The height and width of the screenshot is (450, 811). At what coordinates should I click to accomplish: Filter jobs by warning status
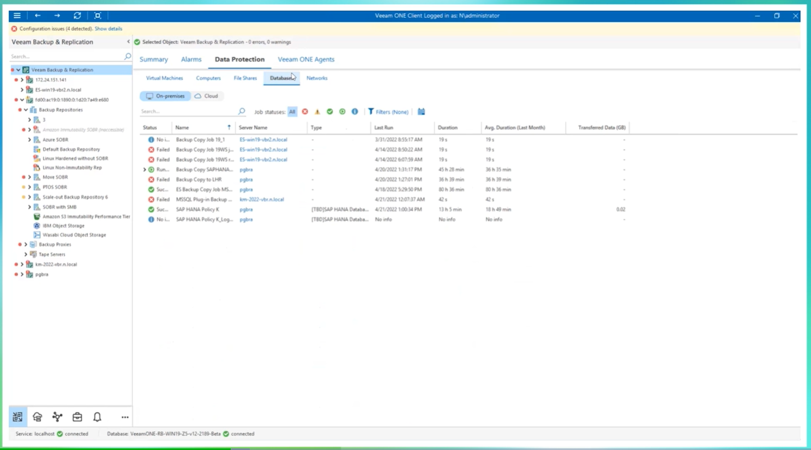pos(317,111)
